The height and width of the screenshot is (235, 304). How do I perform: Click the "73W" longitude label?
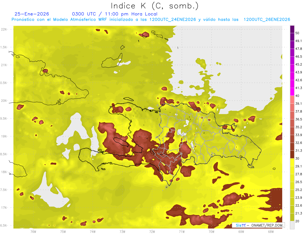tap(122, 232)
